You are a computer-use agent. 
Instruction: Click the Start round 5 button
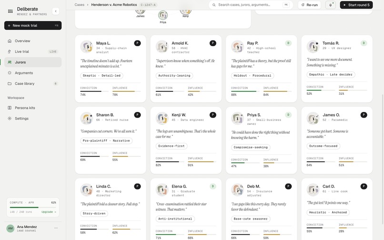[356, 5]
